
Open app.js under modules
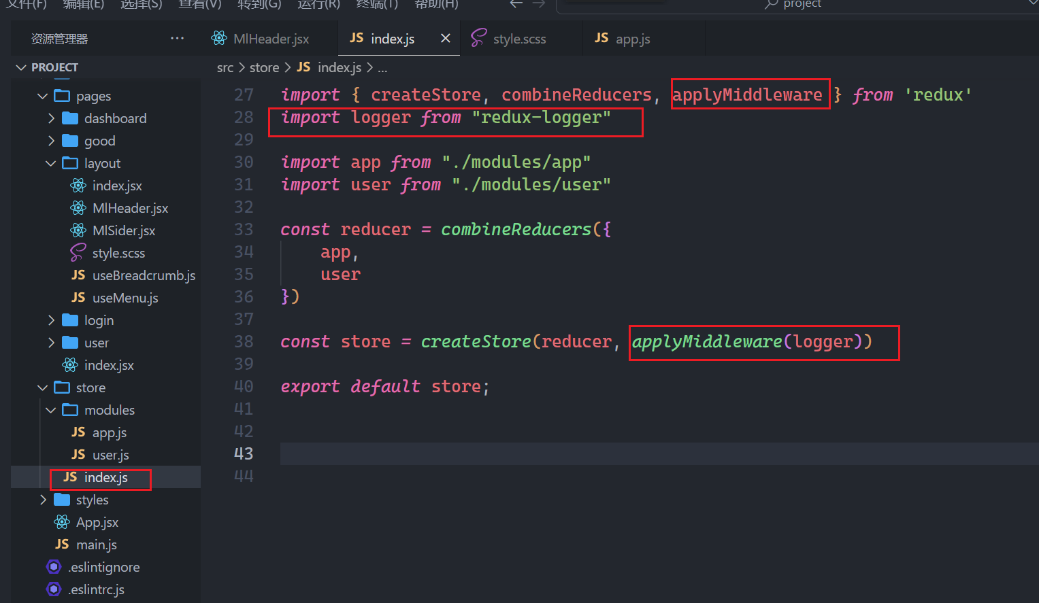click(110, 432)
